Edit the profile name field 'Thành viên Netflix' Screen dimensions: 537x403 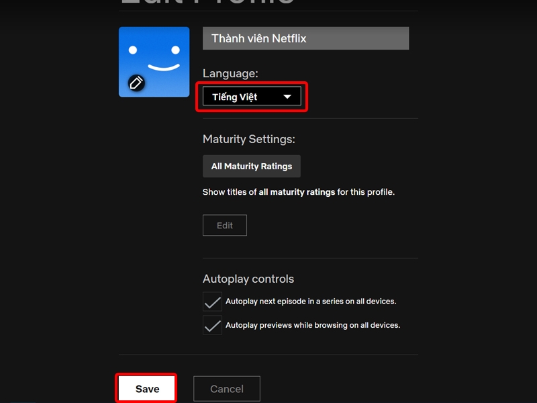[x=306, y=38]
